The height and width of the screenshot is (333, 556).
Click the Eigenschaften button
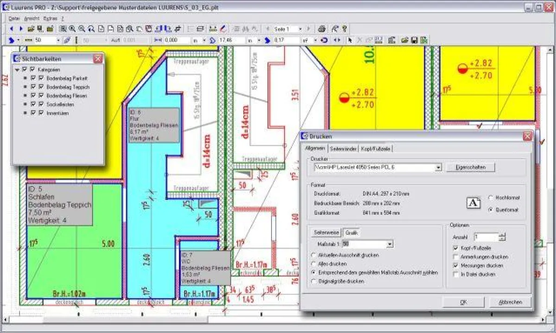coord(470,167)
